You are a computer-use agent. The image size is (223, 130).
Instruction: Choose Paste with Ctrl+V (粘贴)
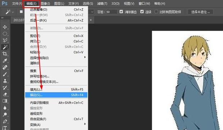[56, 52]
